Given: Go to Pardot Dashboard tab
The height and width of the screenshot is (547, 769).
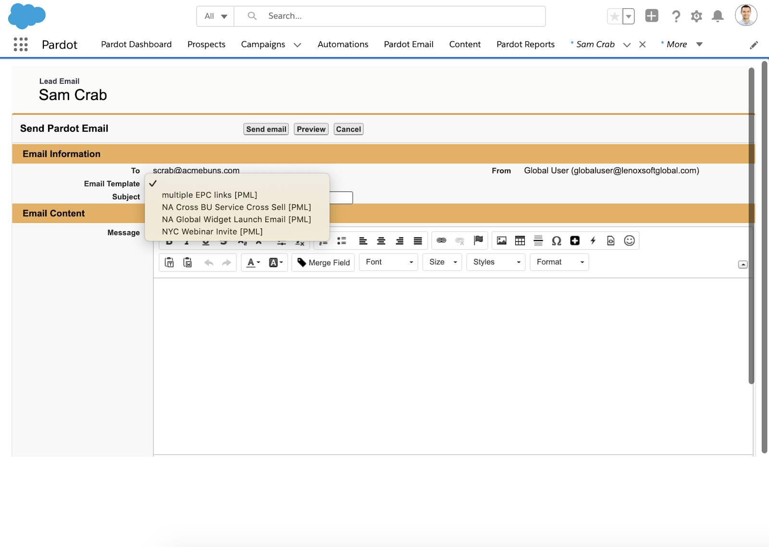Looking at the screenshot, I should (x=136, y=44).
